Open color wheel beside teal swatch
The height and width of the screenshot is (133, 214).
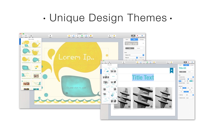coord(193,81)
